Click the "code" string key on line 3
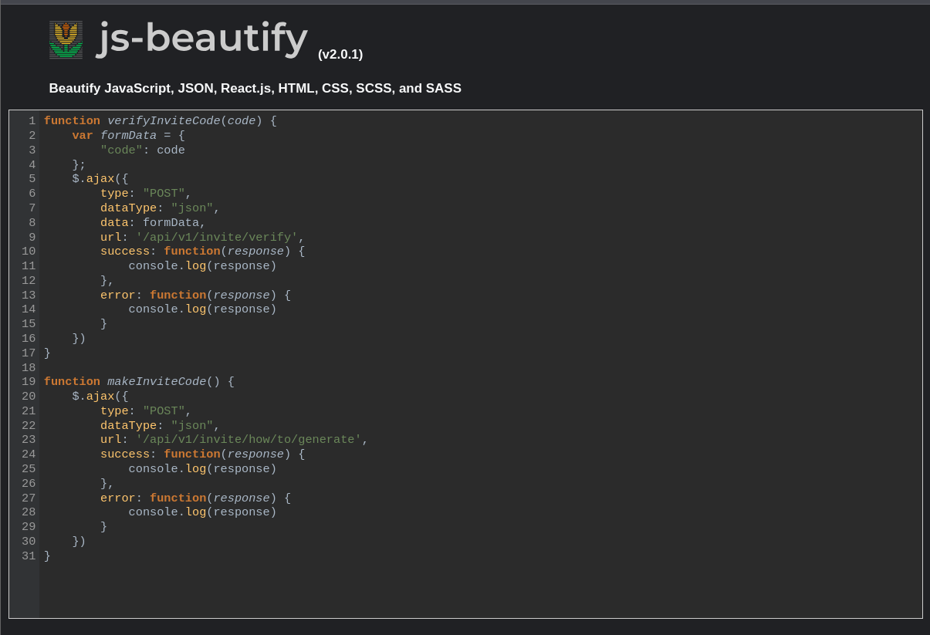 (121, 150)
